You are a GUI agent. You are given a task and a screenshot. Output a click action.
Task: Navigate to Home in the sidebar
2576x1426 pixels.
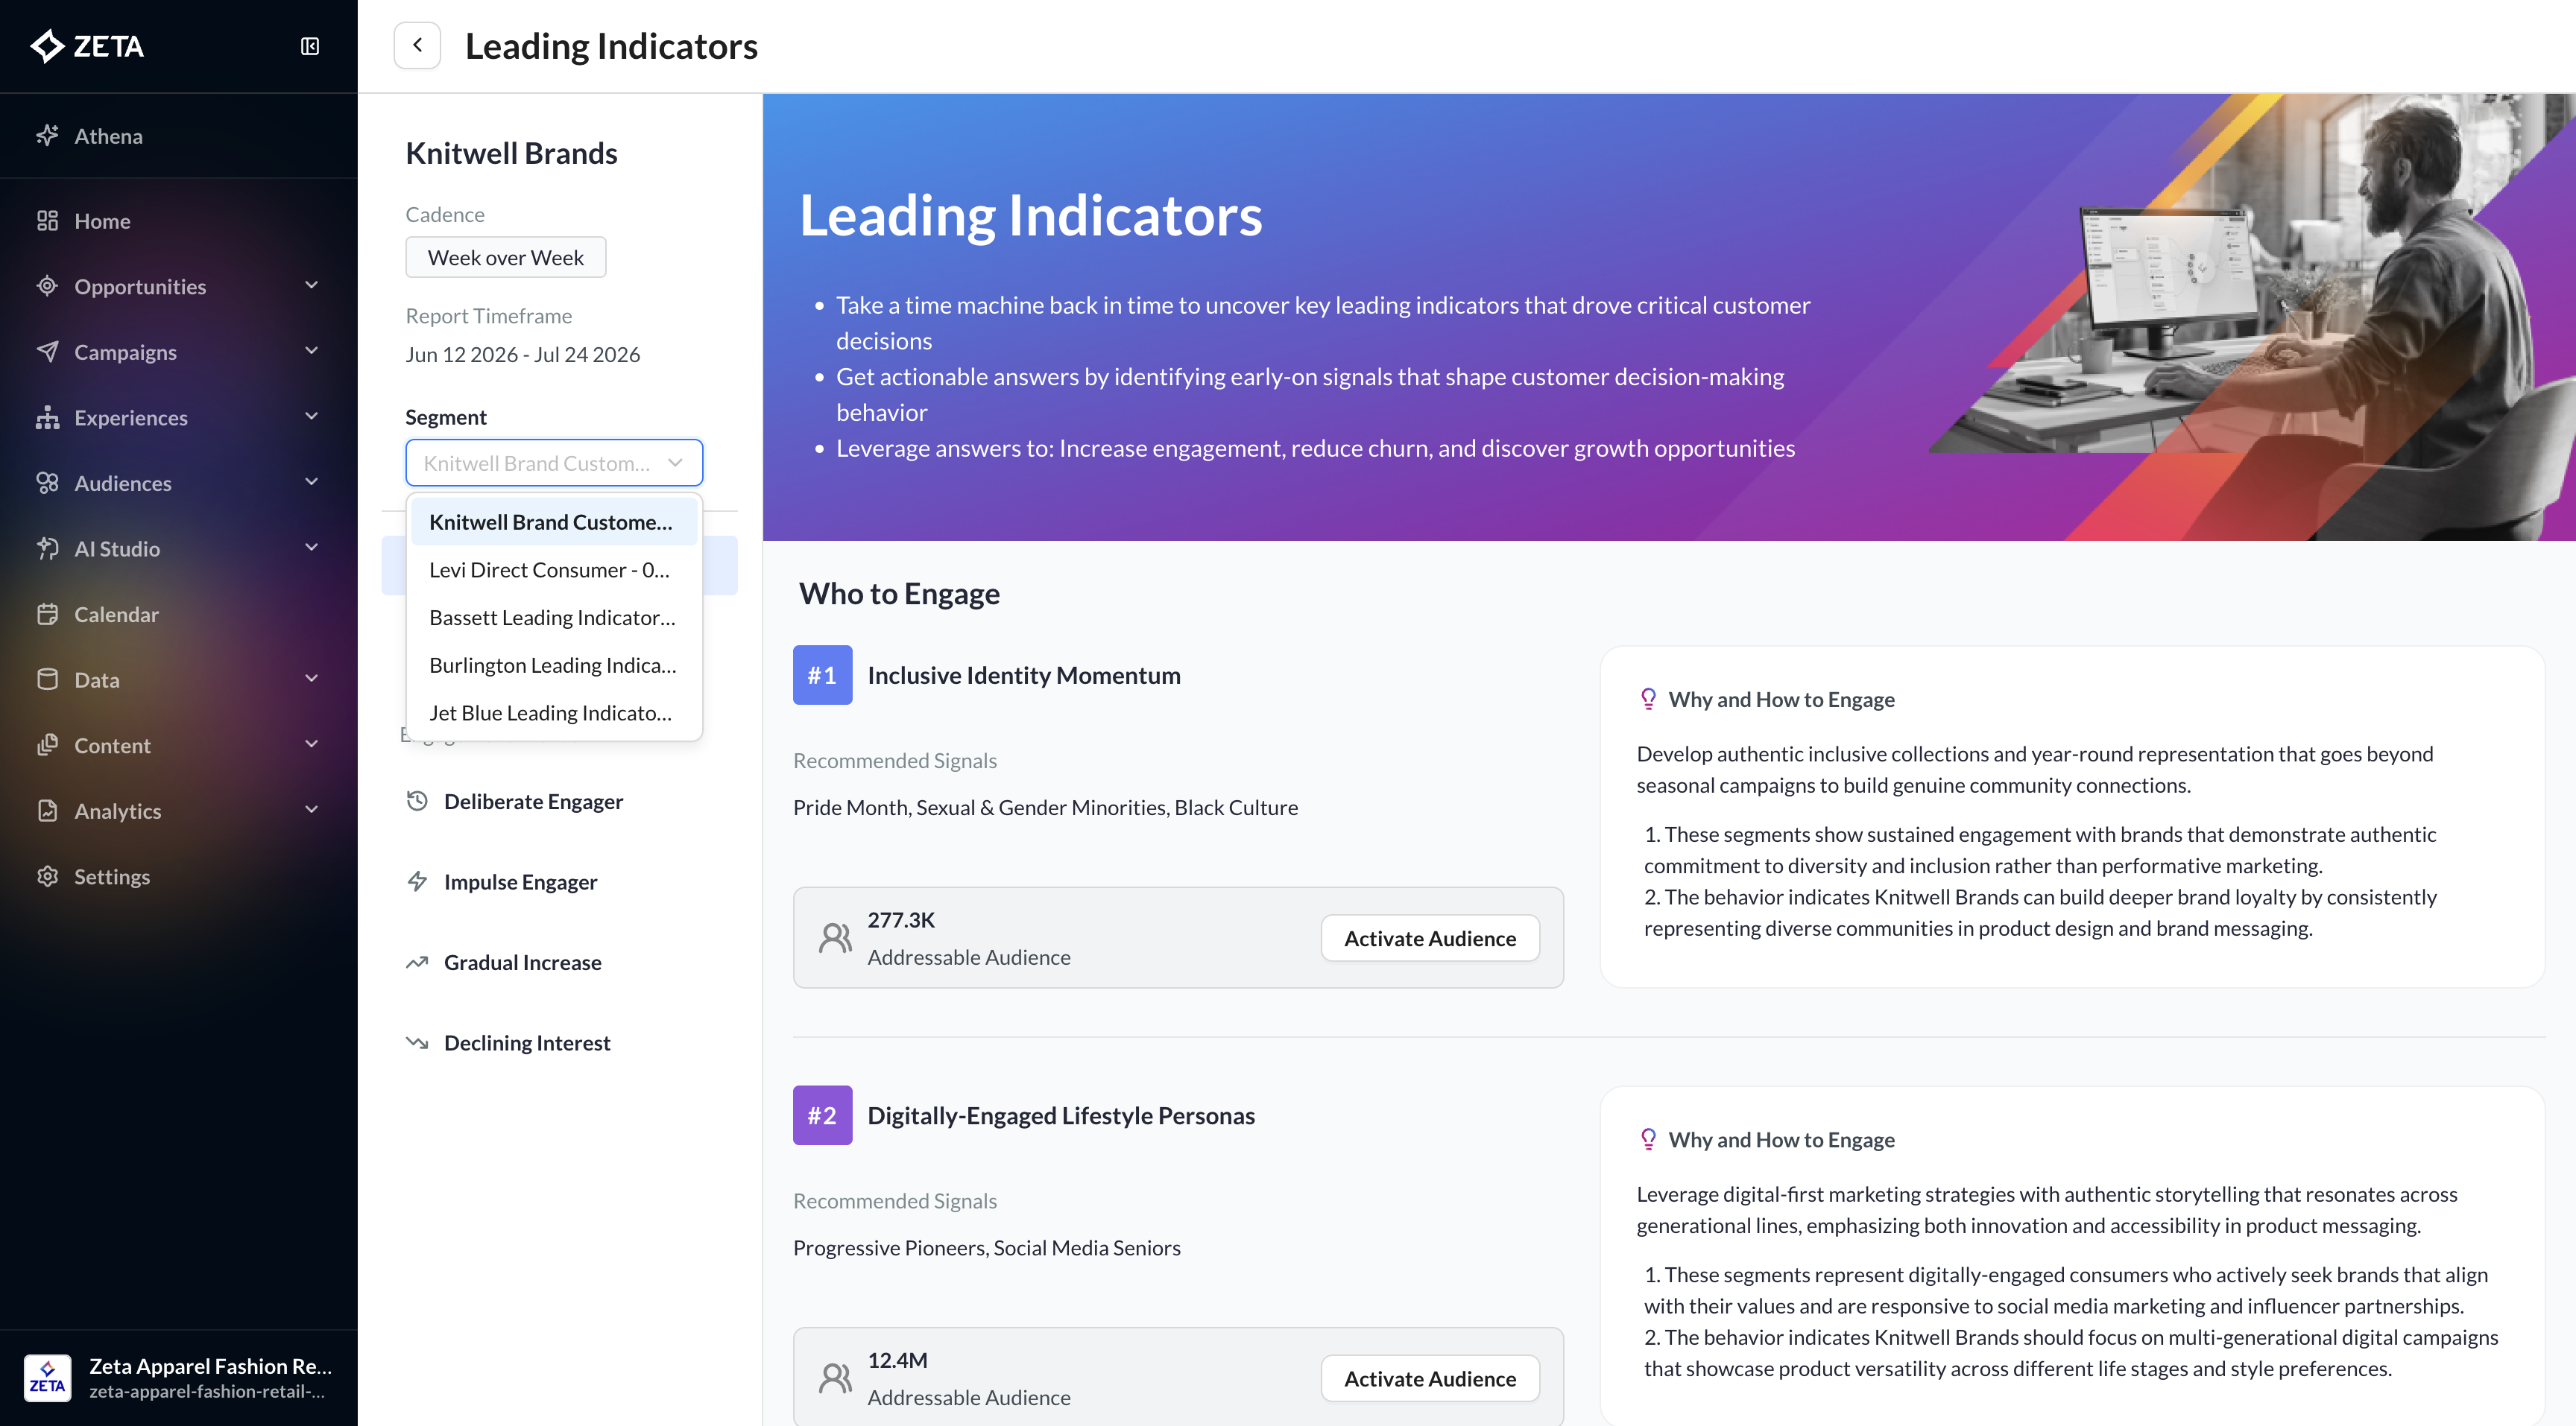[178, 220]
